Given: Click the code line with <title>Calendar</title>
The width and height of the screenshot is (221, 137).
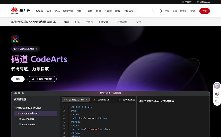Looking at the screenshot, I should (x=90, y=118).
